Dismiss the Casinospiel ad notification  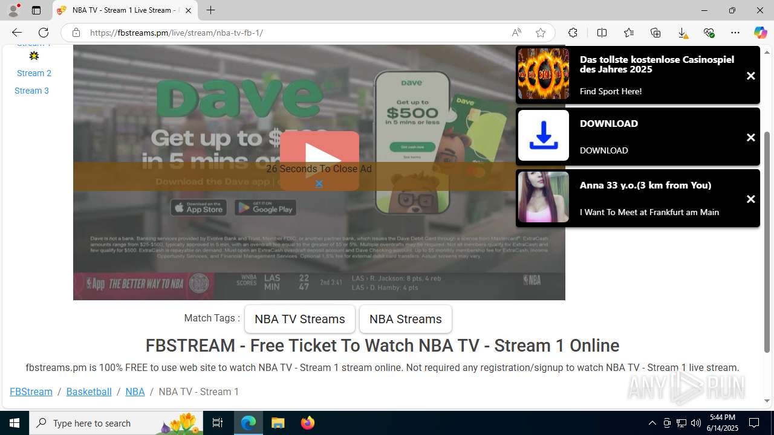pyautogui.click(x=750, y=76)
